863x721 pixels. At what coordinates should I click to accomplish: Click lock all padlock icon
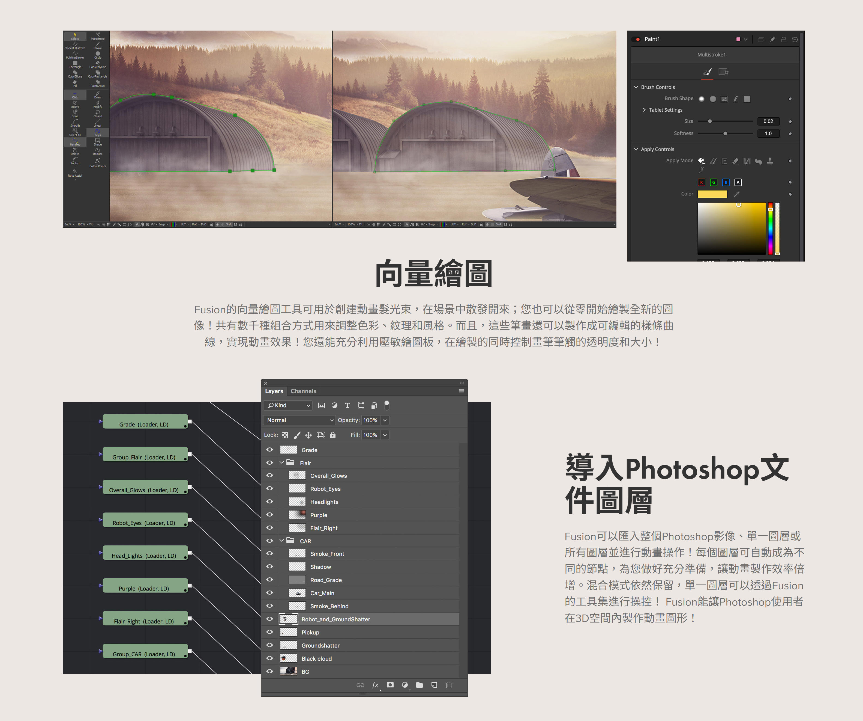pos(332,435)
